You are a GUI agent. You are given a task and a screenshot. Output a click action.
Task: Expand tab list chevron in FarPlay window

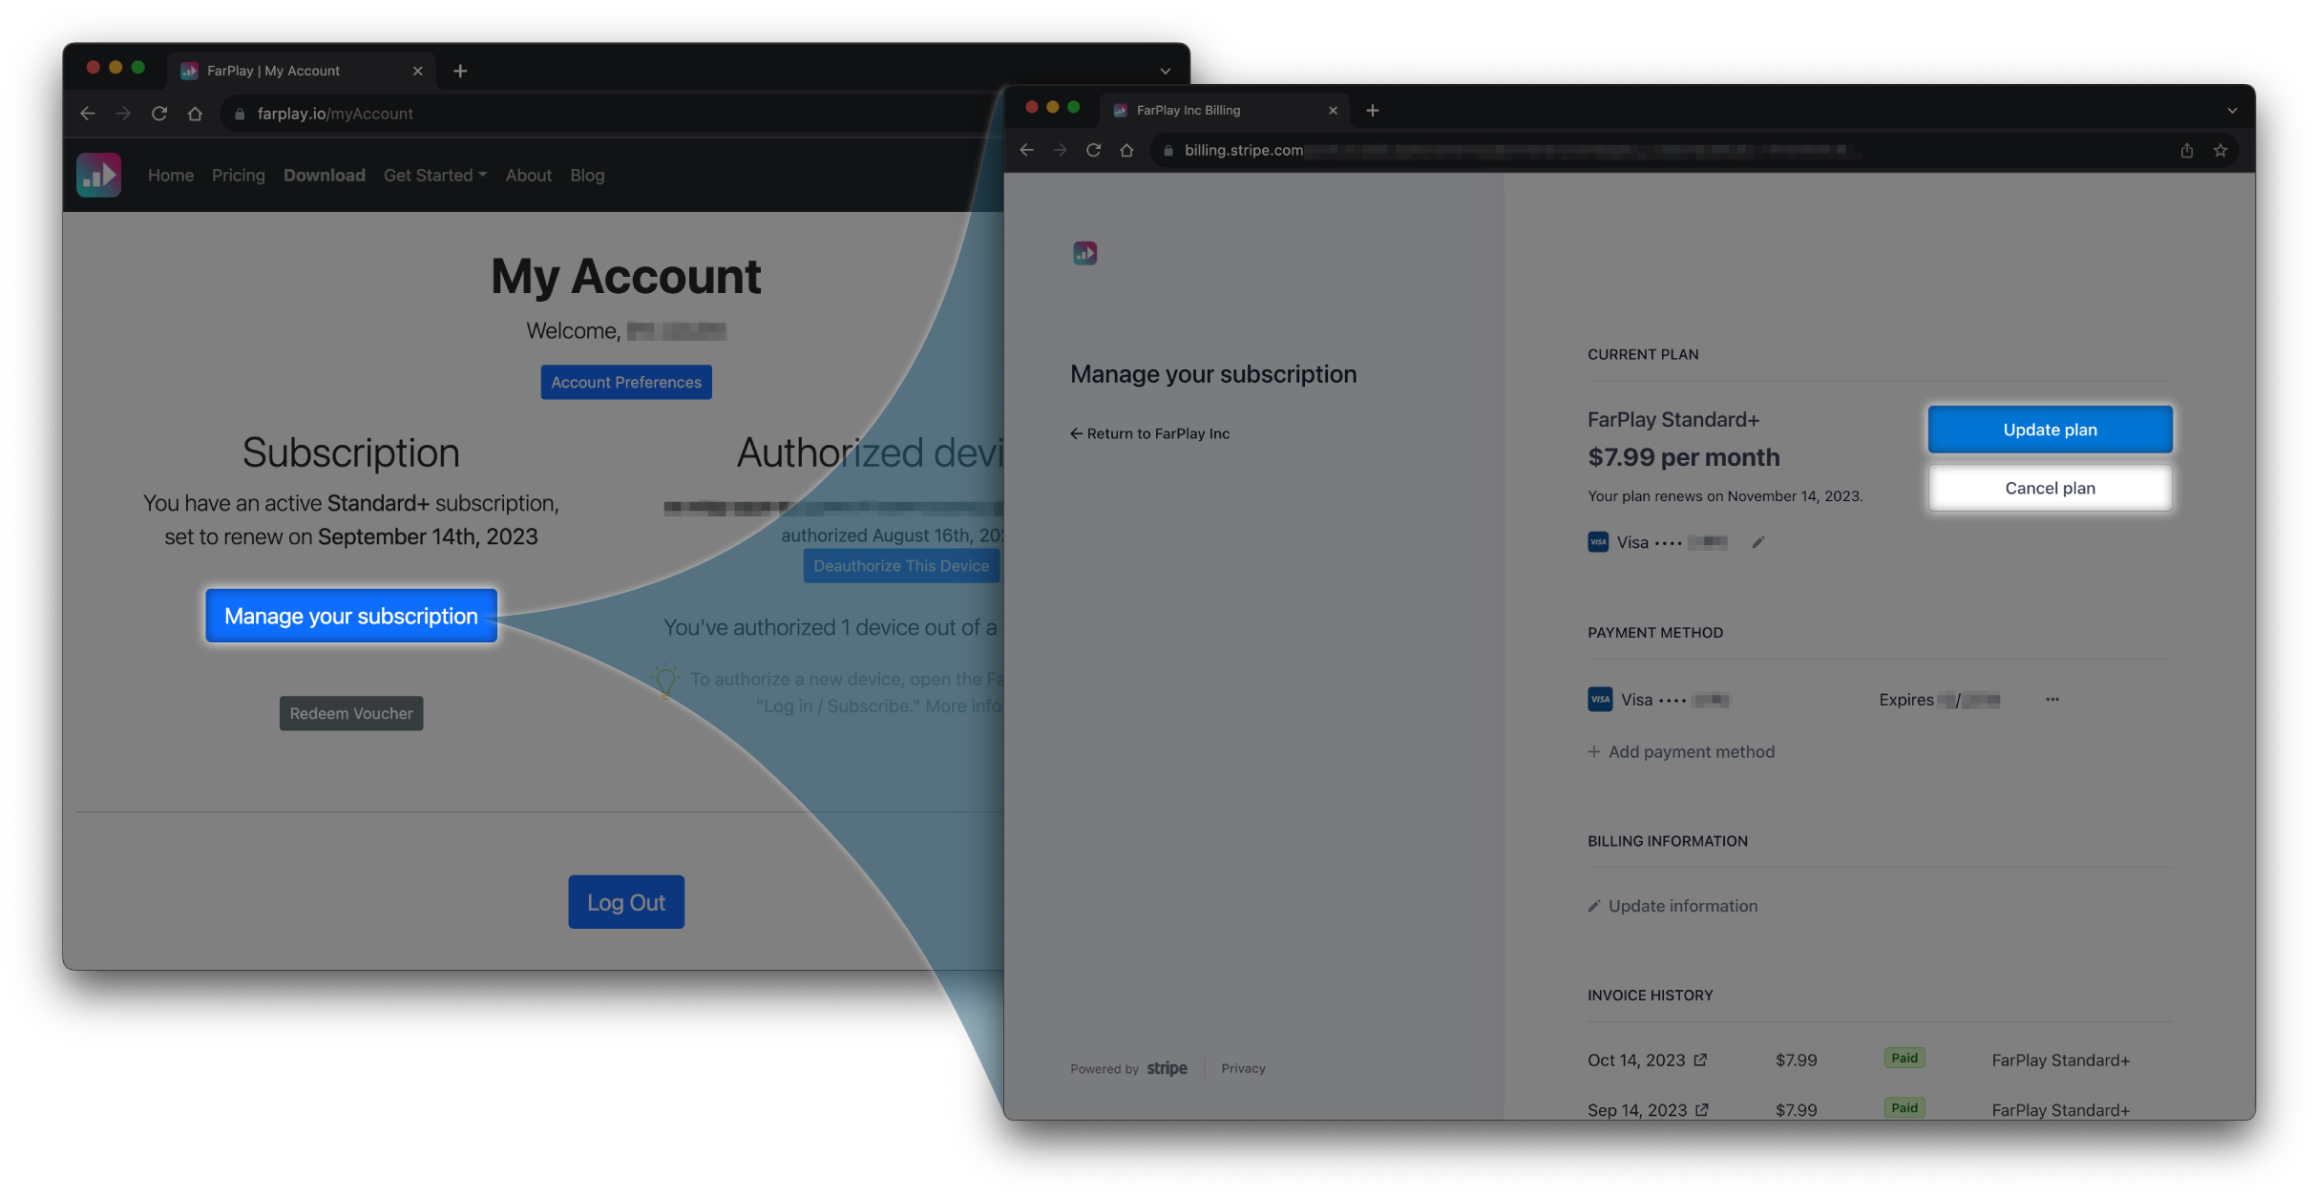pyautogui.click(x=1166, y=71)
